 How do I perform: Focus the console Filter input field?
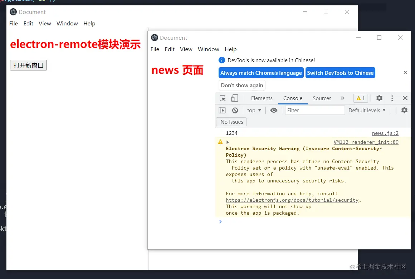coord(315,111)
